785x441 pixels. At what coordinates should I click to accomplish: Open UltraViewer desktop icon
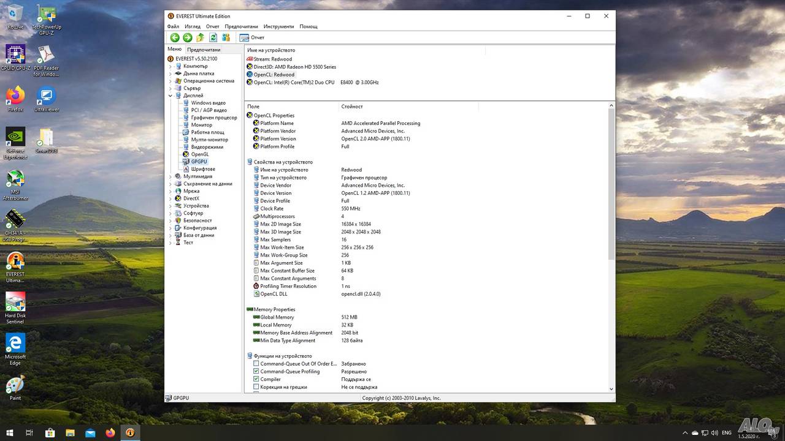coord(47,99)
